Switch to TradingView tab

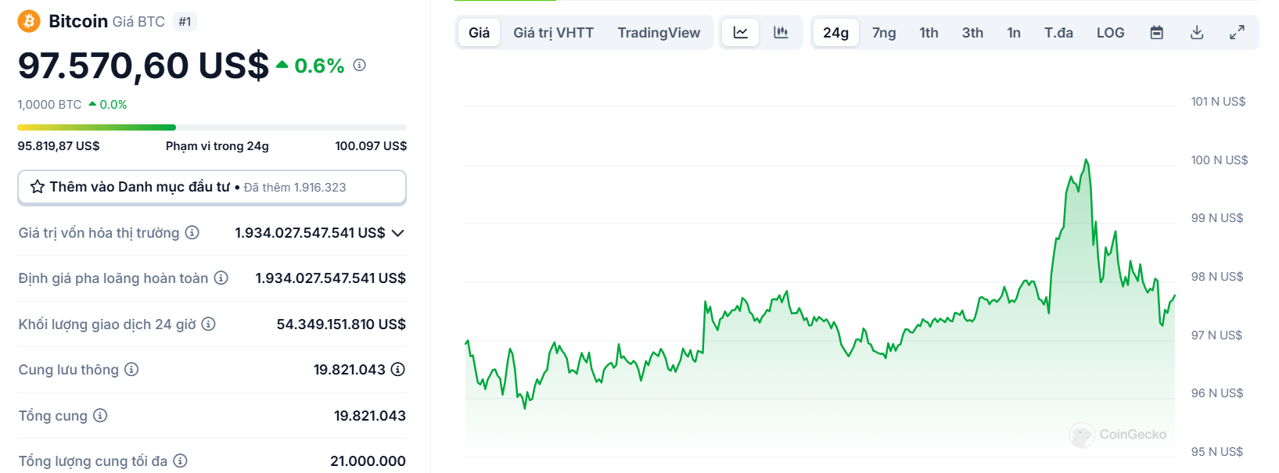click(x=659, y=33)
